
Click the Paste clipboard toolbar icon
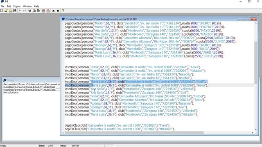coord(38,11)
